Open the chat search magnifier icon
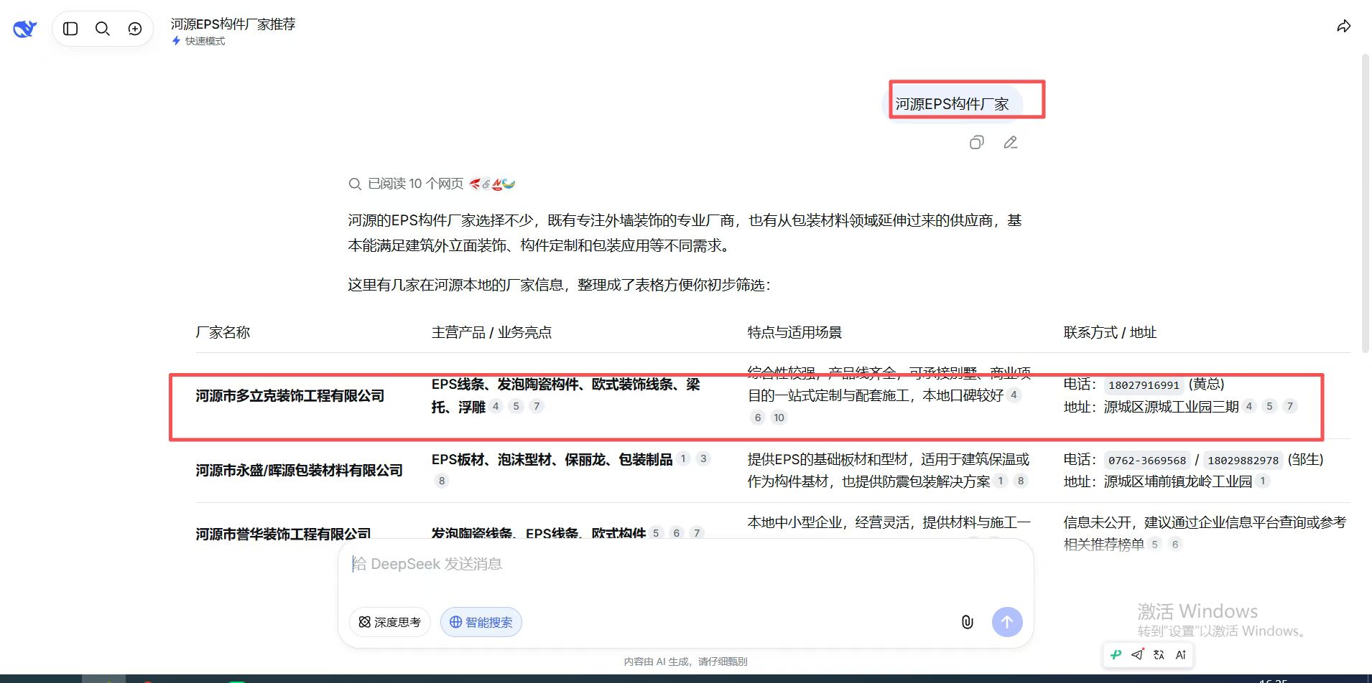Image resolution: width=1372 pixels, height=683 pixels. [103, 29]
